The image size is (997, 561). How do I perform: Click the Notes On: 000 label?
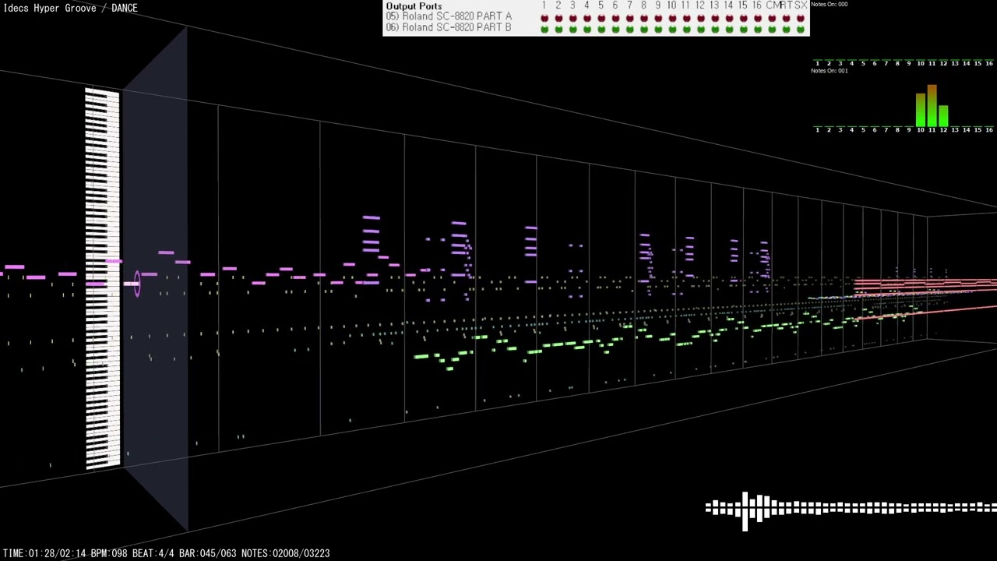coord(829,5)
